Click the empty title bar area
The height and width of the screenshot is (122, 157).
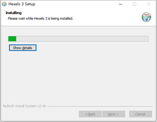[78, 4]
